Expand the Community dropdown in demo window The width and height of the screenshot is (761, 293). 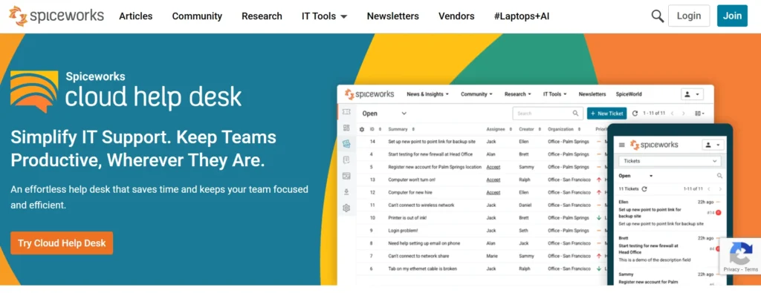[476, 94]
